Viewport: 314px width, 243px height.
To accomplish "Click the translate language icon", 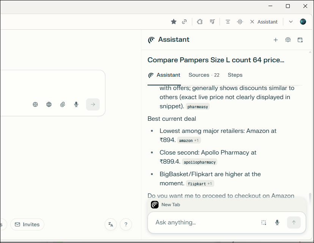I will [111, 224].
